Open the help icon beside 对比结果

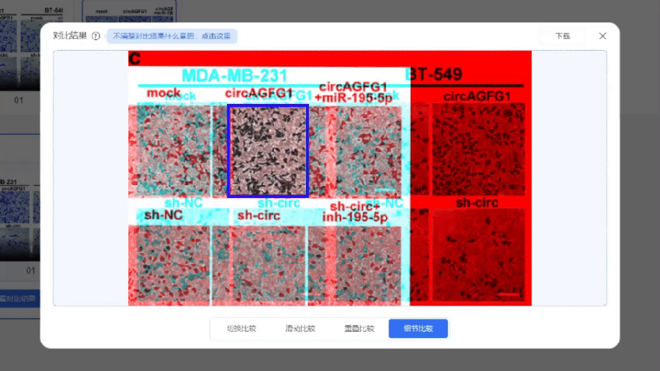pos(96,36)
